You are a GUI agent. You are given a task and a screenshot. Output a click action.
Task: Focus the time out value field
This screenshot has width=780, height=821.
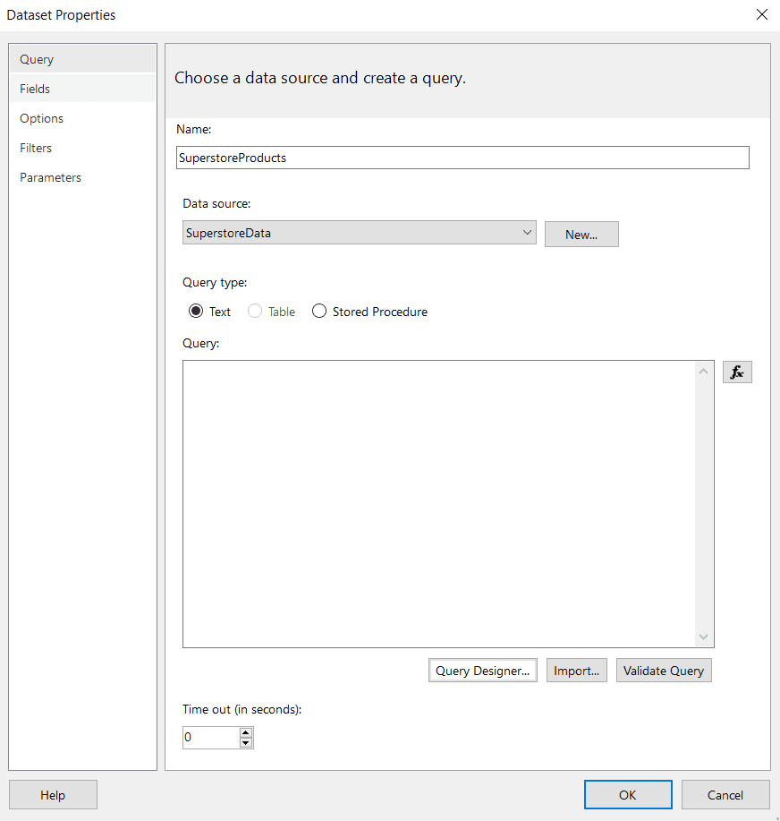tap(211, 737)
